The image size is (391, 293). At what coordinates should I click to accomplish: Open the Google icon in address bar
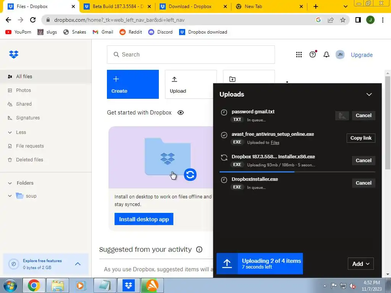318,20
